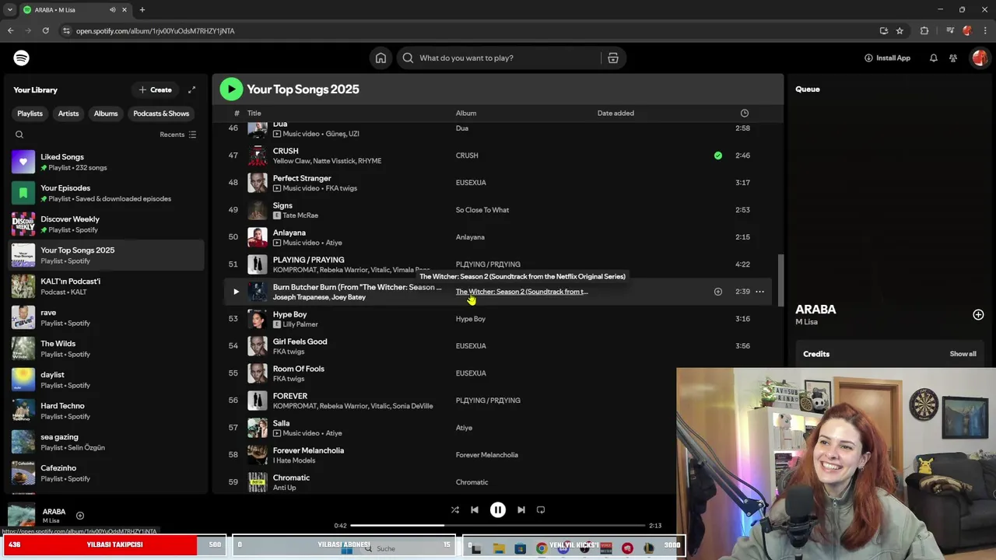Bookmark this page with star icon
The height and width of the screenshot is (560, 996).
click(x=900, y=30)
